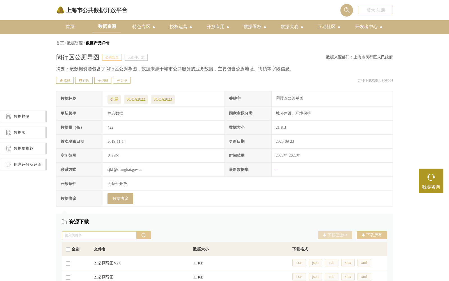
Task: Focus the 输入关键字 search field
Action: [99, 235]
